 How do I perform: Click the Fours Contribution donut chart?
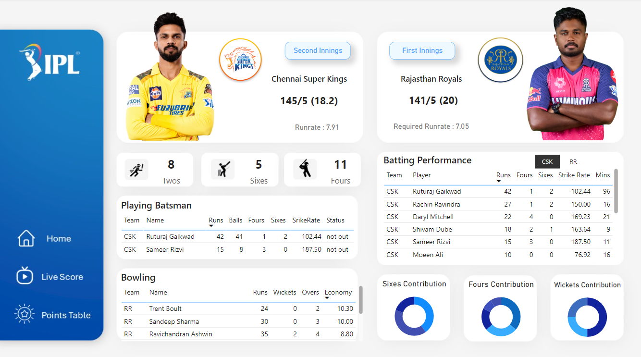(501, 317)
